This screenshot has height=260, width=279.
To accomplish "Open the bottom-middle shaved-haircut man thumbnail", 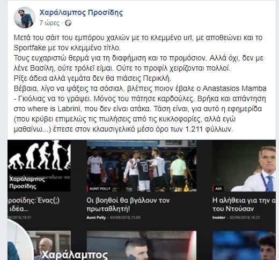I will (142, 246).
